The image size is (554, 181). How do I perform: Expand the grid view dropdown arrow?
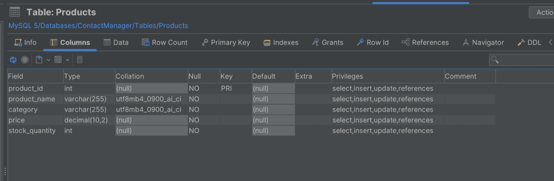(67, 60)
